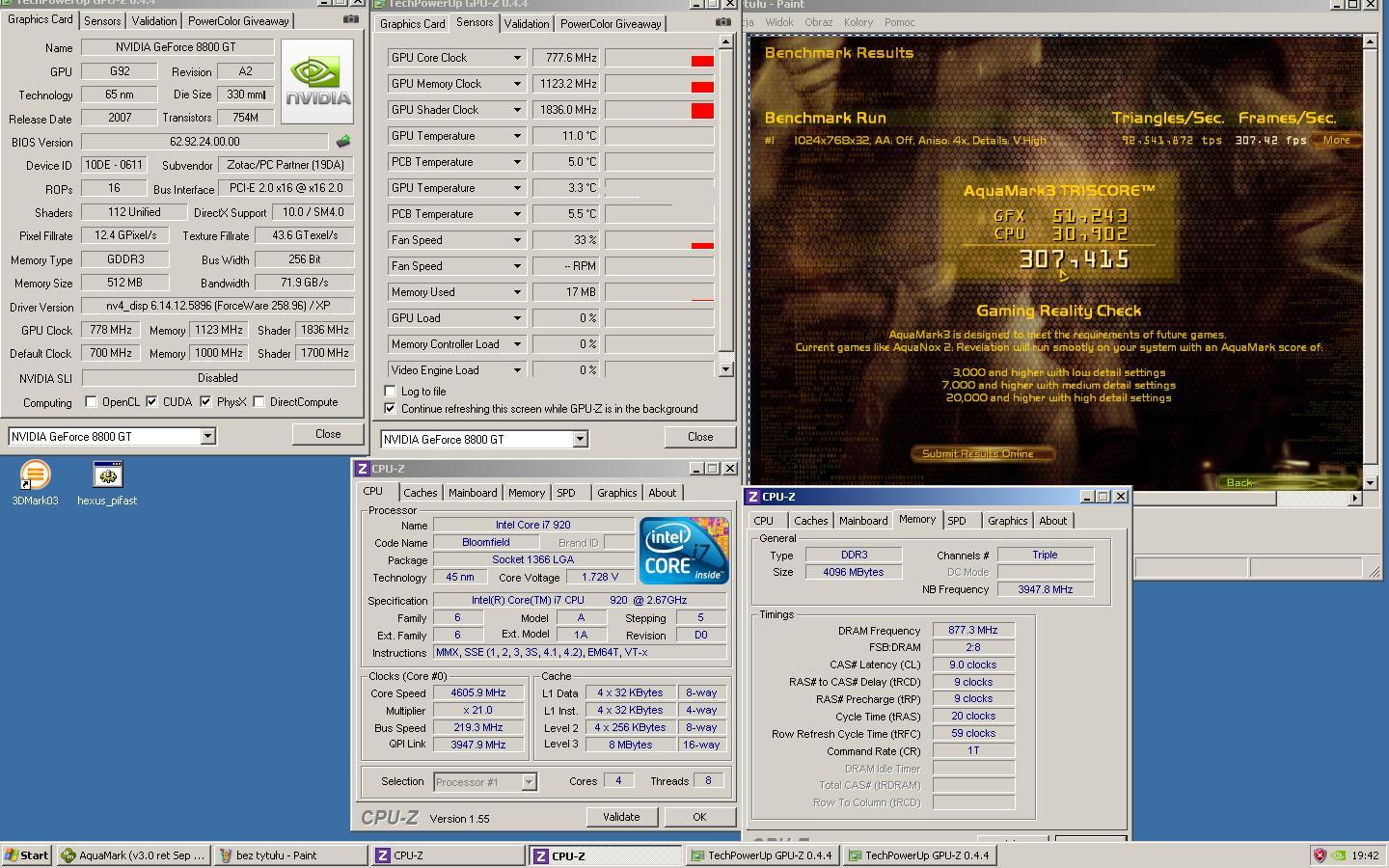The image size is (1389, 868).
Task: Click the GPU Shader Clock sensor graph
Action: [660, 110]
